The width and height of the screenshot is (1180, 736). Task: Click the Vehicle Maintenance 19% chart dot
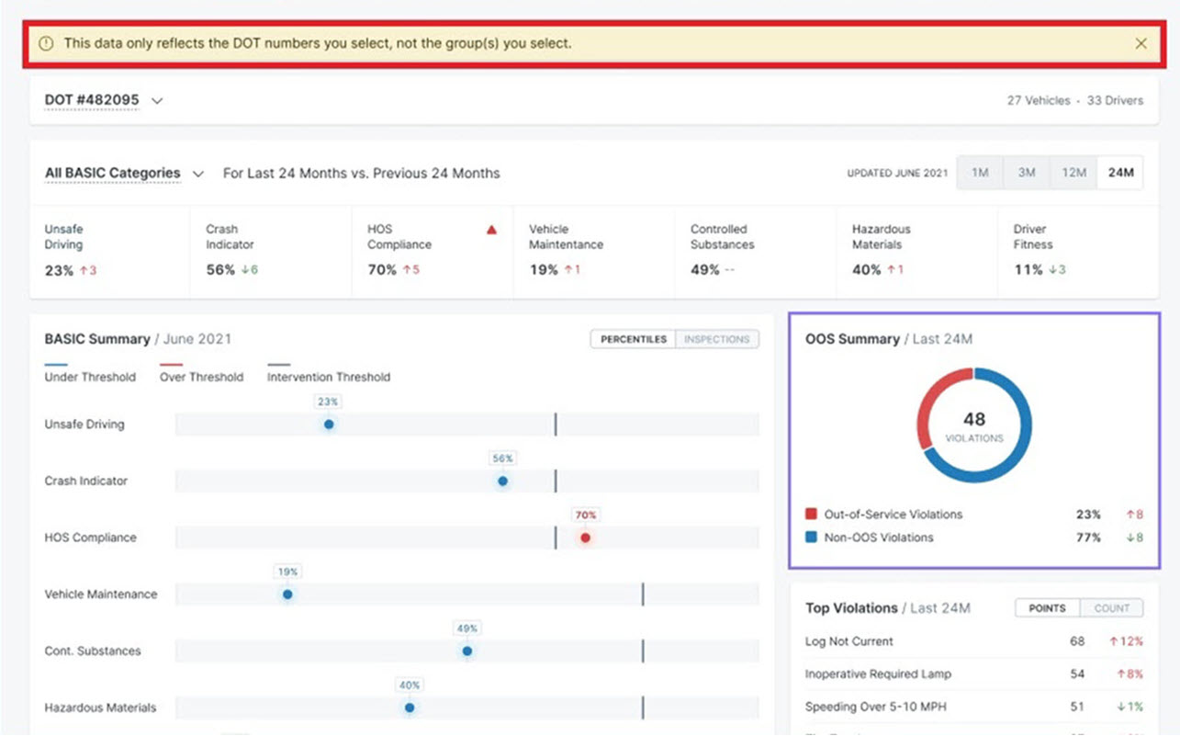(287, 594)
